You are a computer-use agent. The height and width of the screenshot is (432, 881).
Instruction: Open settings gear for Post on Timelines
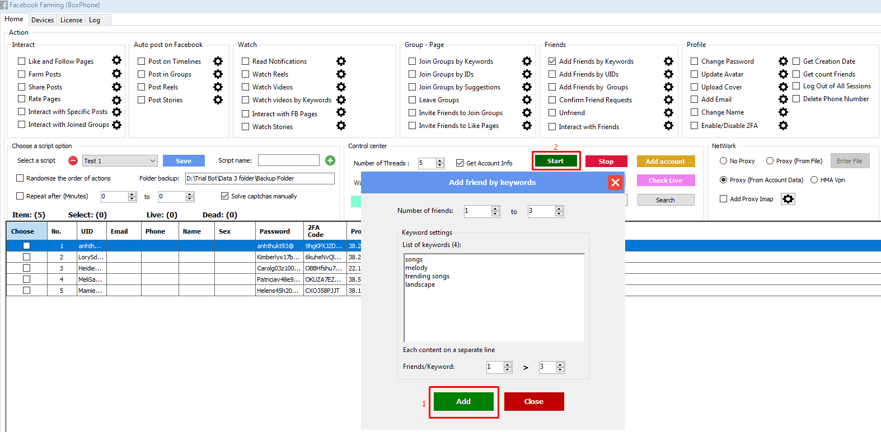coord(218,61)
